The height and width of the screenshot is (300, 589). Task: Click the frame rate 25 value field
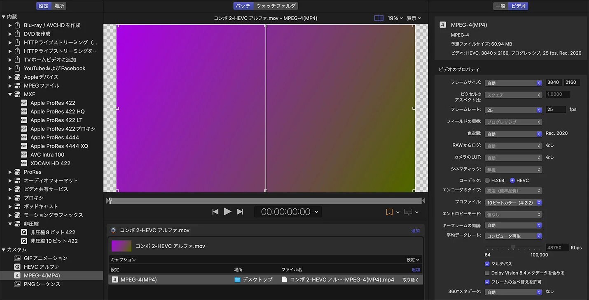pos(556,110)
